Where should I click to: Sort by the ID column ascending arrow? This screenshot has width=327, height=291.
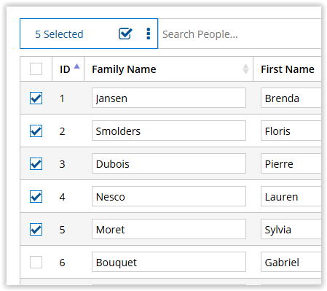(76, 66)
